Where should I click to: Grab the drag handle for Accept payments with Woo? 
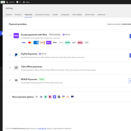pos(10,35)
